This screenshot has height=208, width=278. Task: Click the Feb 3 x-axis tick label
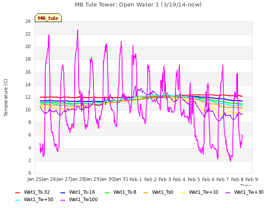click(165, 179)
